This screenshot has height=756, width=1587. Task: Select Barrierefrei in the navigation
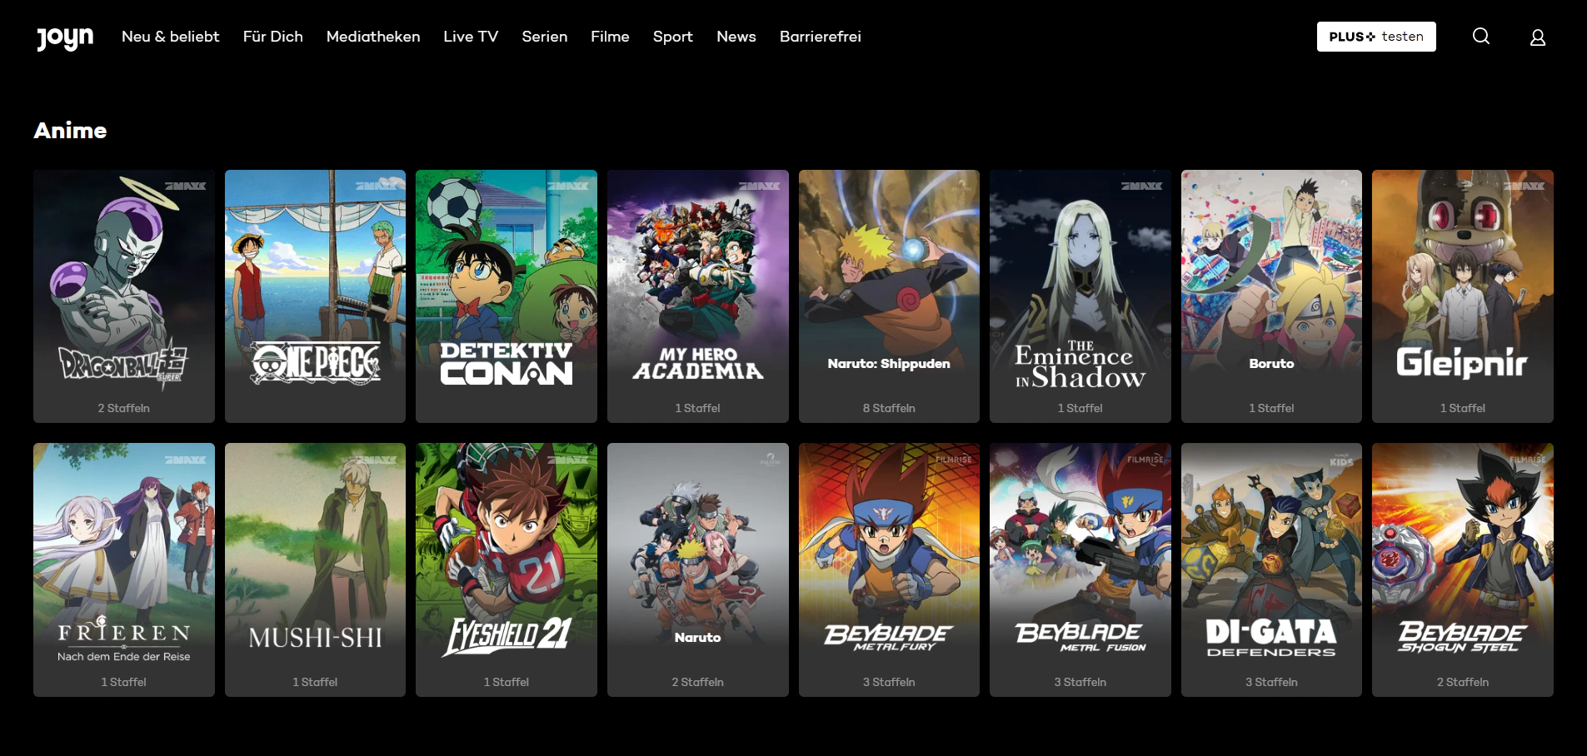point(820,37)
